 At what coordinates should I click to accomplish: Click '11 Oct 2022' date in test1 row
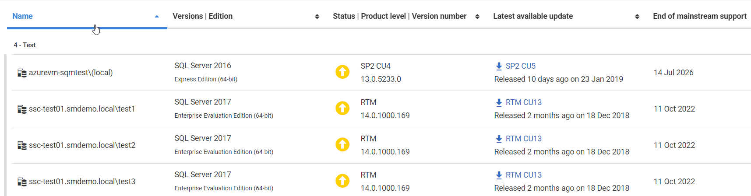(x=674, y=109)
